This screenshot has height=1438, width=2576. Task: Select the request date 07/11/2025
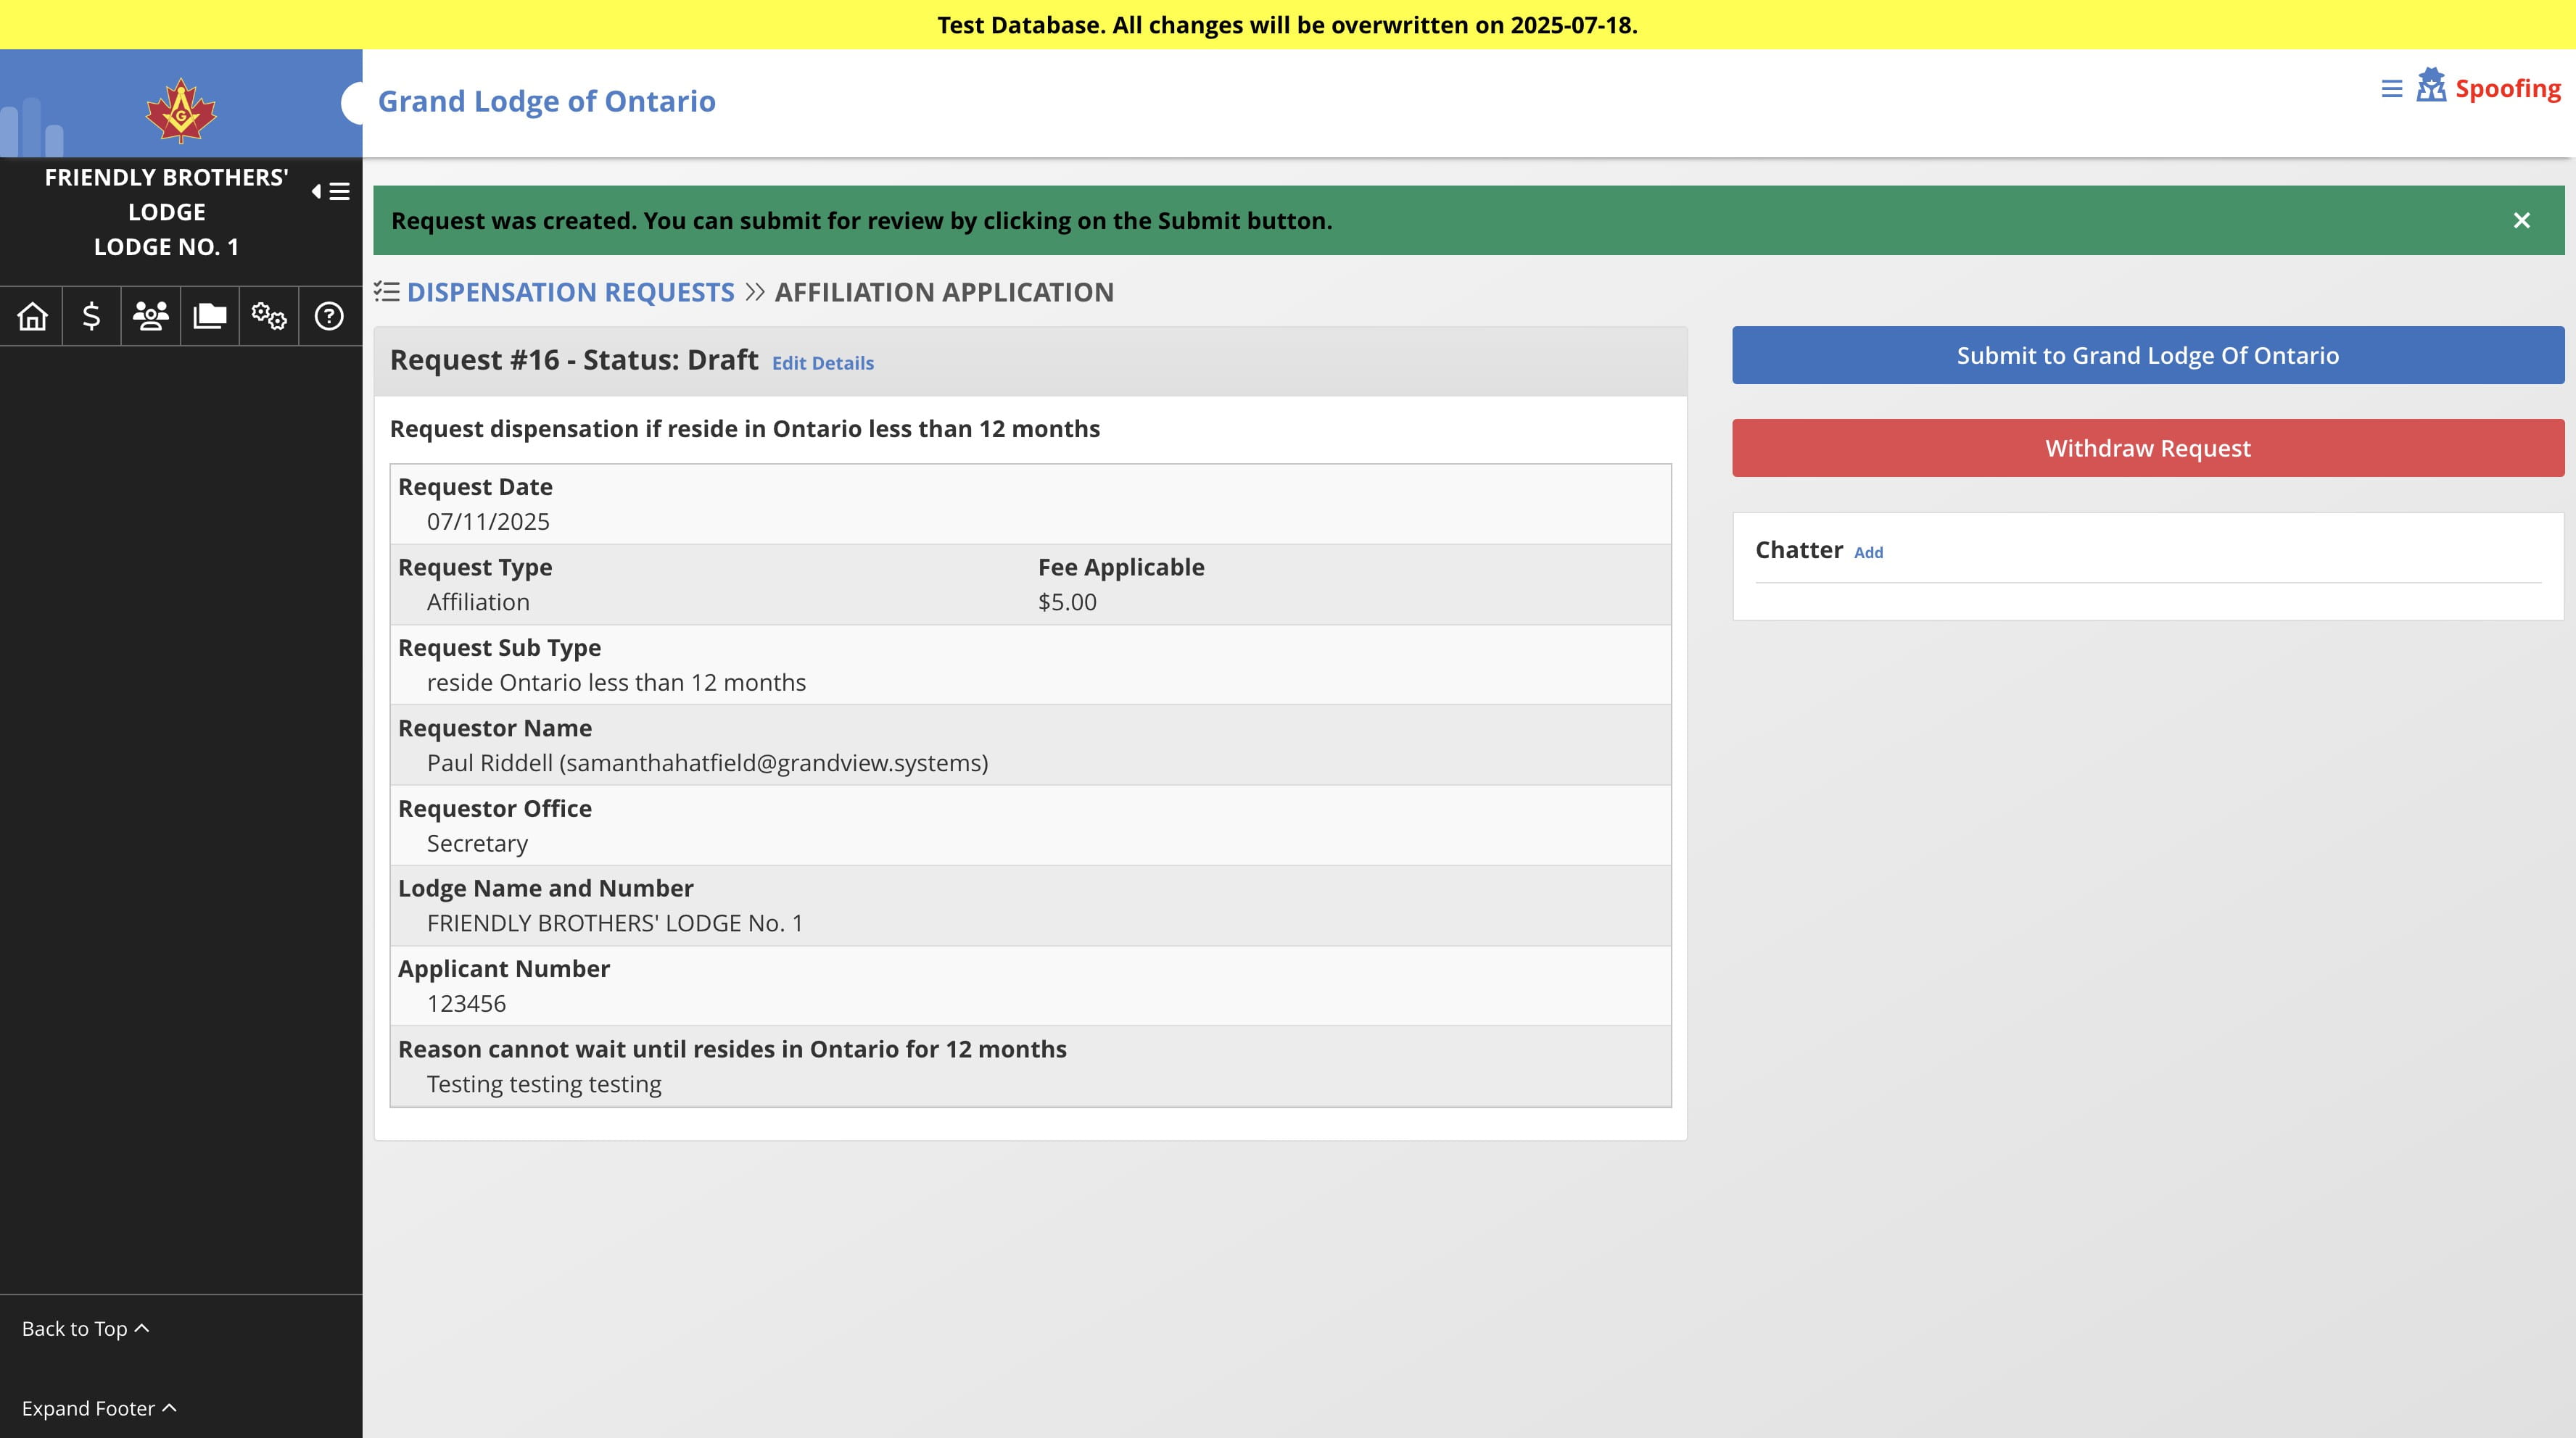488,522
